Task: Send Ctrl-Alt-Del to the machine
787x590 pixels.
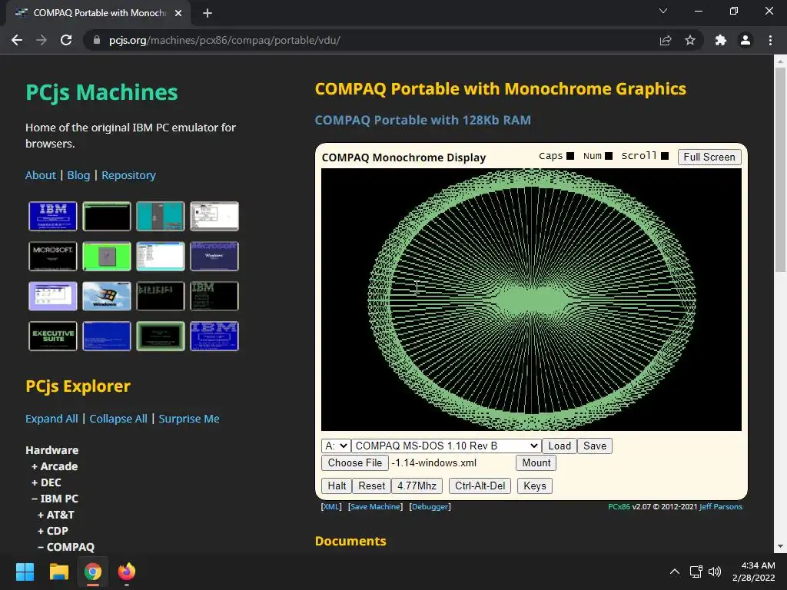Action: coord(480,486)
